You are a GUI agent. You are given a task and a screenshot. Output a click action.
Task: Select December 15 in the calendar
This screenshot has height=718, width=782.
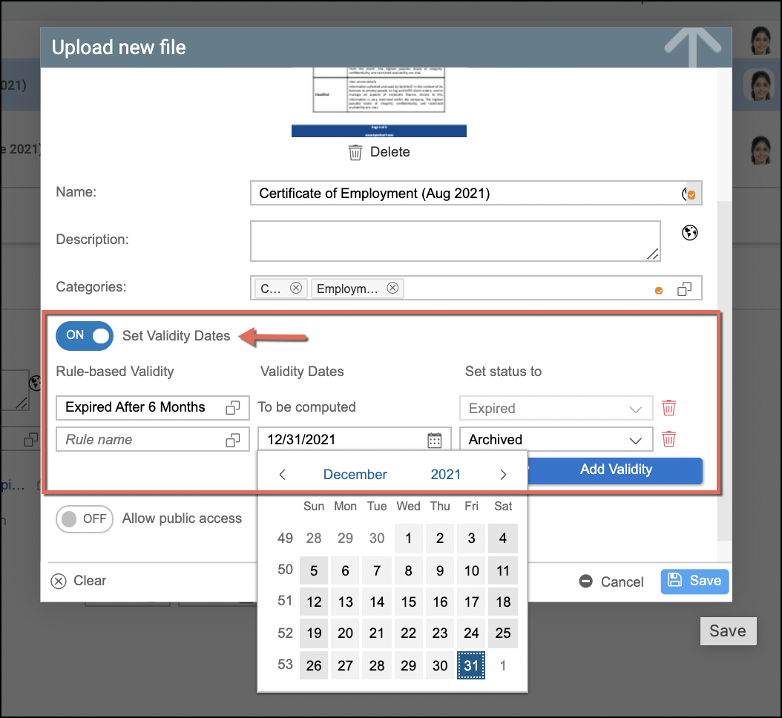[x=408, y=602]
